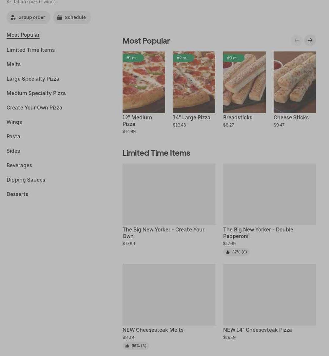Click the Group order button
This screenshot has height=356, width=329.
[28, 17]
